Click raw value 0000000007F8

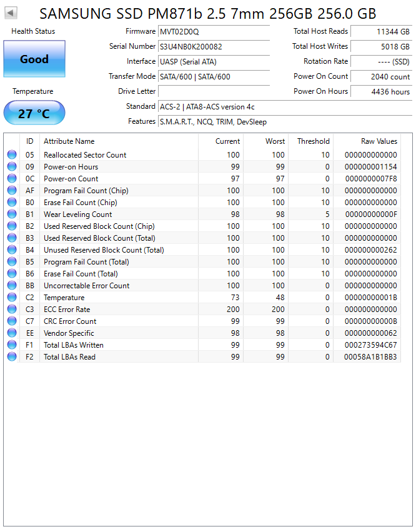click(371, 178)
